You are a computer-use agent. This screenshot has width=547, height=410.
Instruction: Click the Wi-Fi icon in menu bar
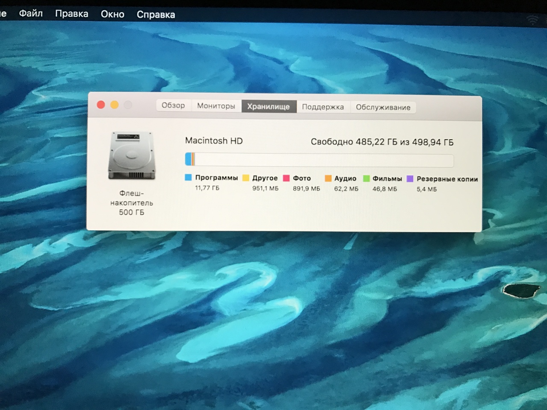click(533, 20)
